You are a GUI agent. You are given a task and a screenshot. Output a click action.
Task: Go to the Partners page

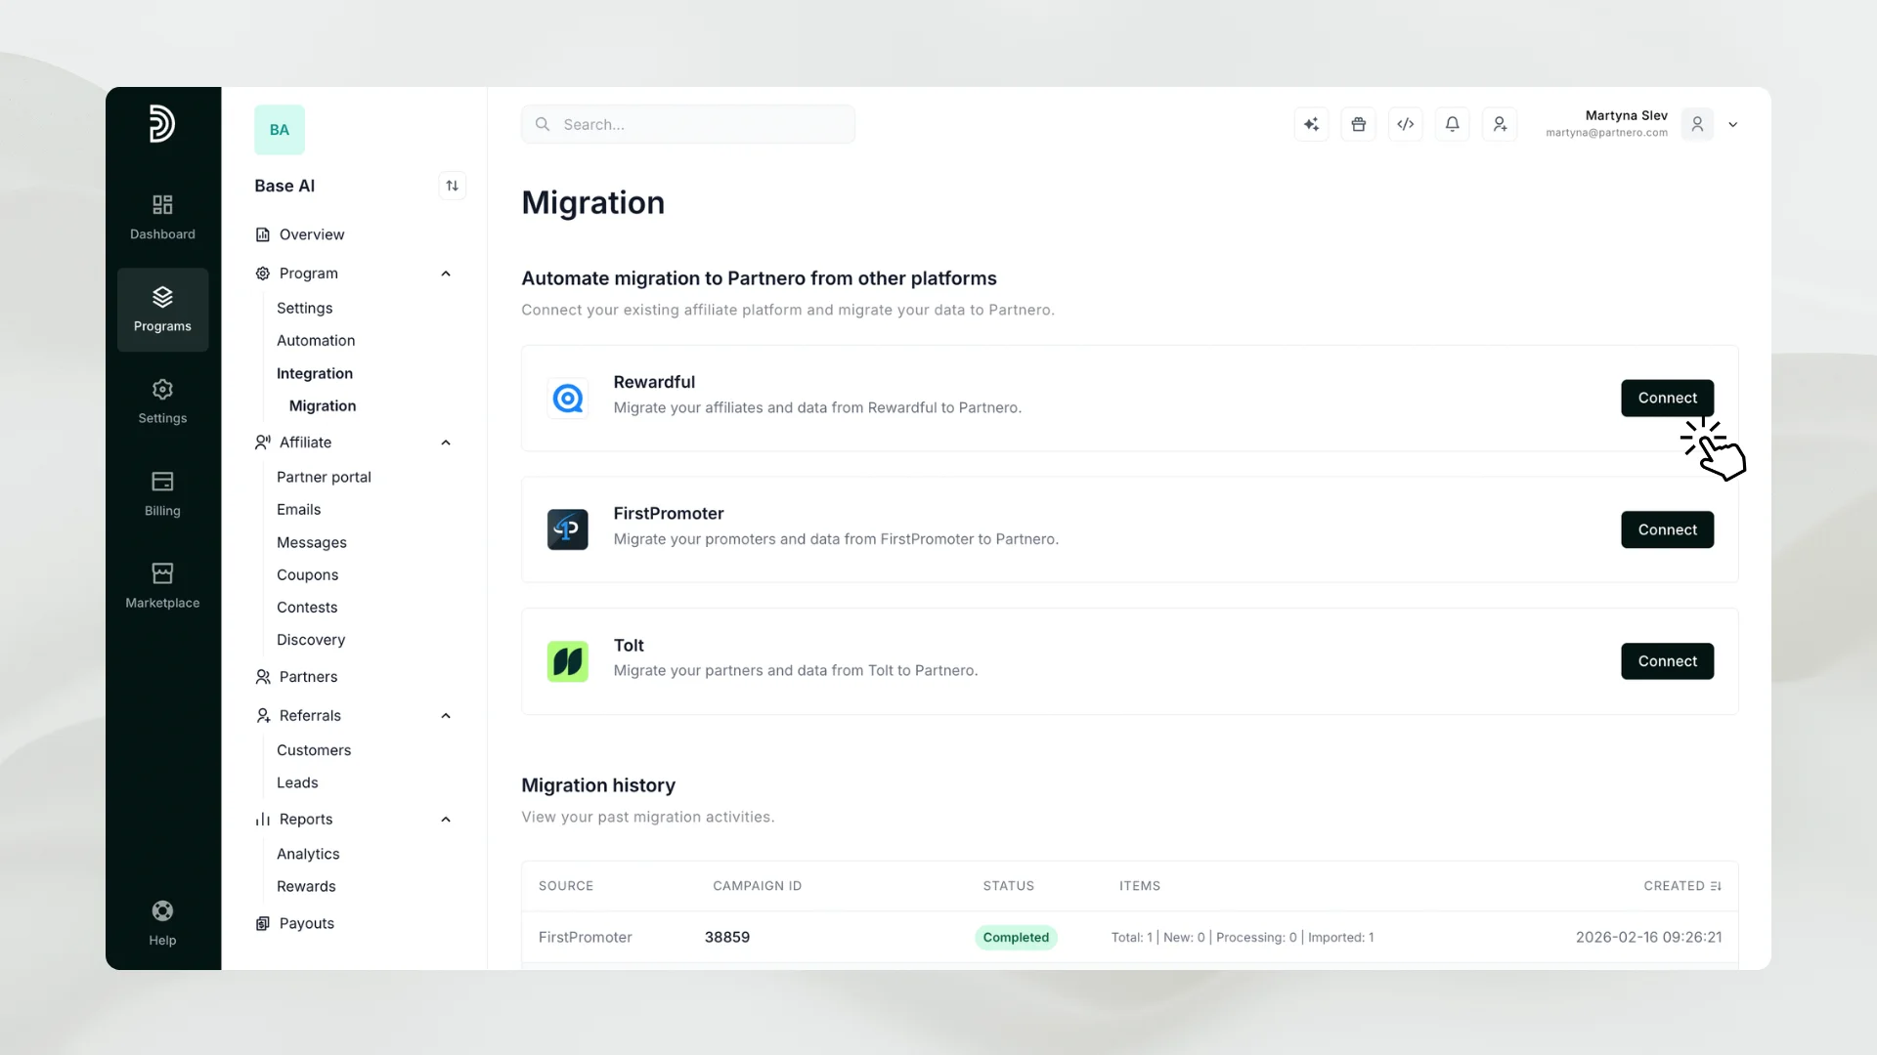(296, 677)
